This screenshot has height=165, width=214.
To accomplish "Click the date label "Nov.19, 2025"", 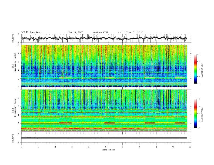I will (x=75, y=32).
